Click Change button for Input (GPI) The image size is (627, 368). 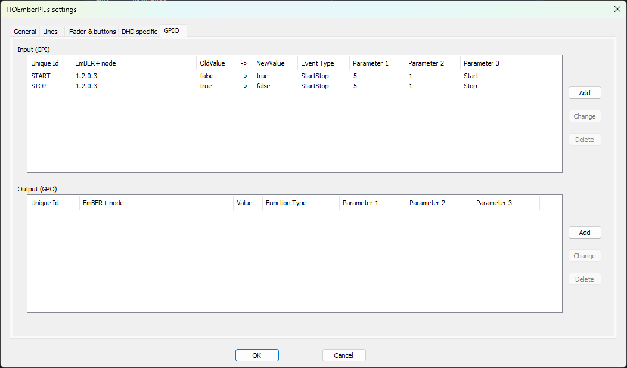tap(585, 116)
